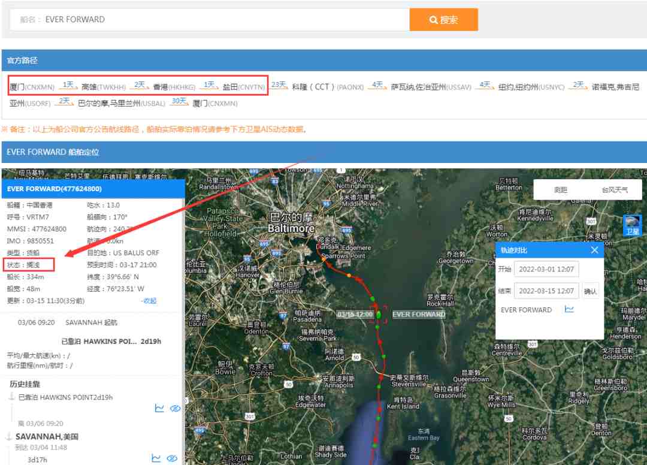Click the 预到时间: 03-17 21:00 entry

click(x=122, y=265)
